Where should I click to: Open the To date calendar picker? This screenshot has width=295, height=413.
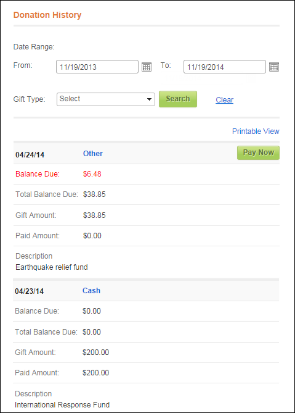tap(273, 67)
